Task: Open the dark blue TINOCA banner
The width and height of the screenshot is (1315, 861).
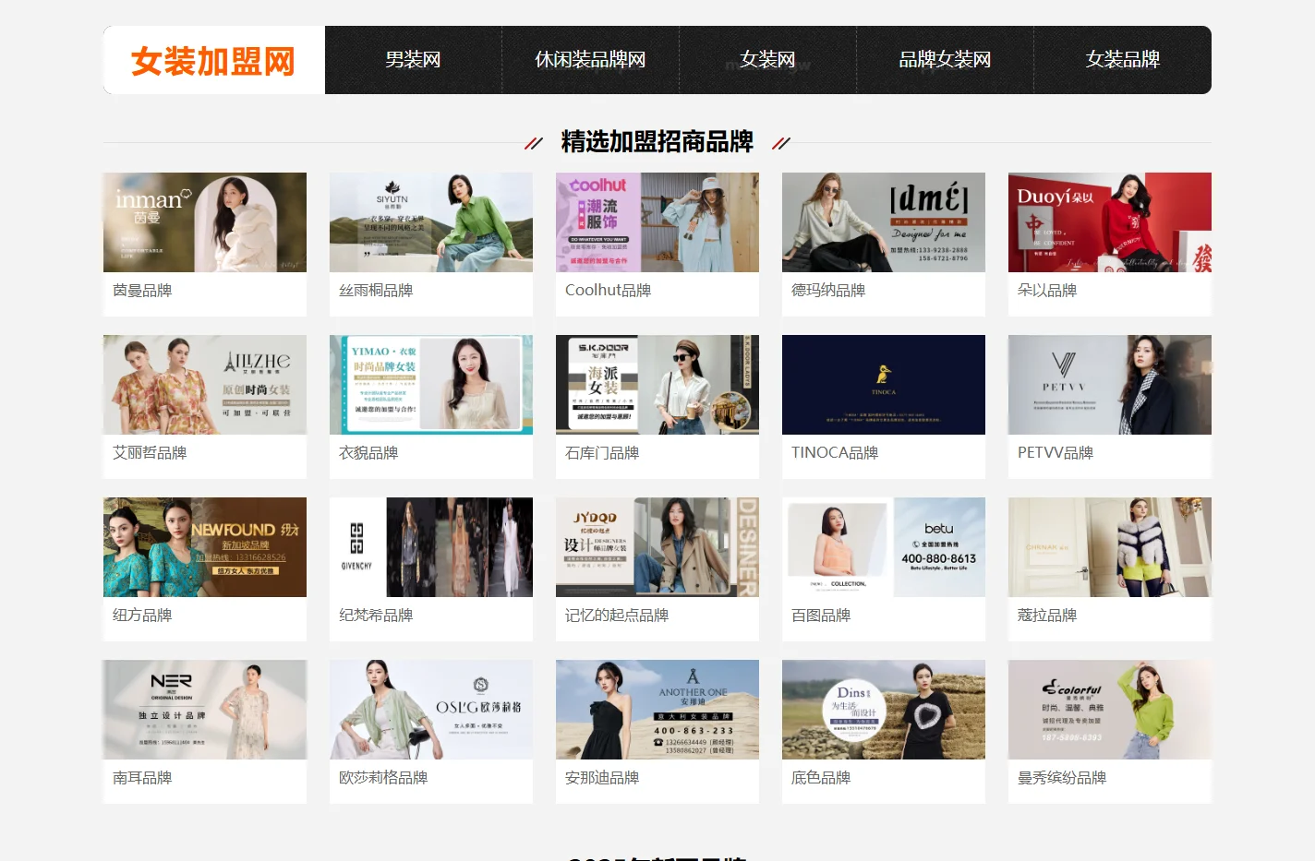Action: point(884,385)
